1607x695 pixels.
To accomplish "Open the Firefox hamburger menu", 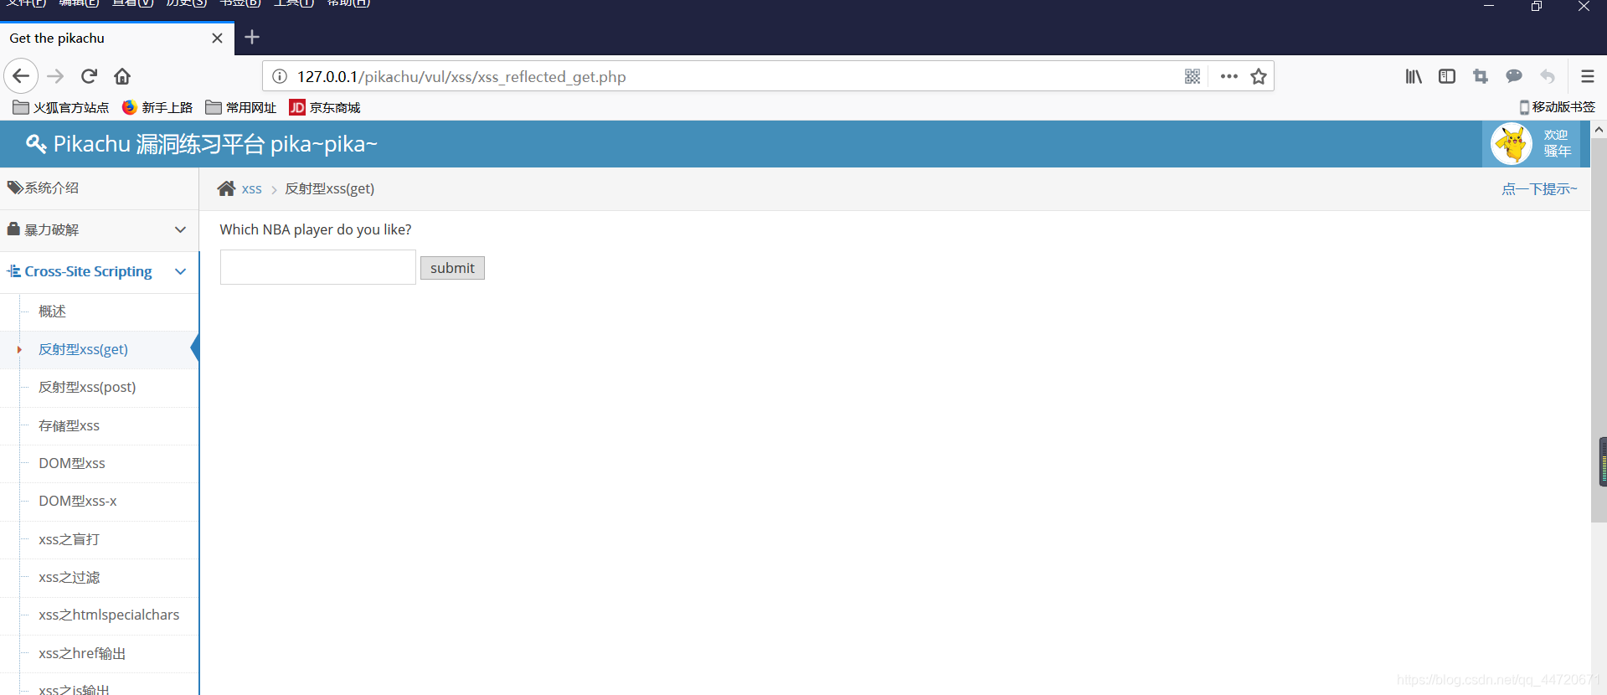I will pos(1587,76).
